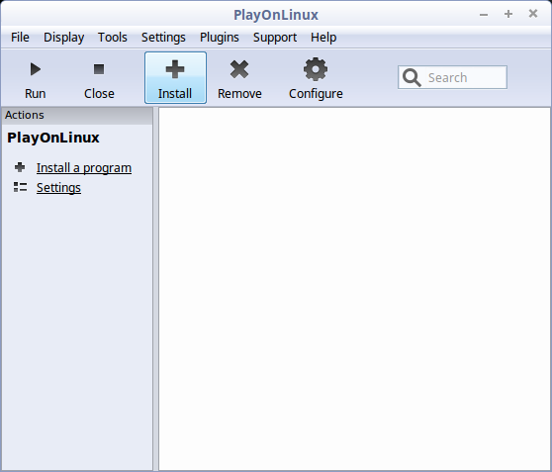Click the Close stop-square toolbar icon
Image resolution: width=552 pixels, height=472 pixels.
click(99, 69)
